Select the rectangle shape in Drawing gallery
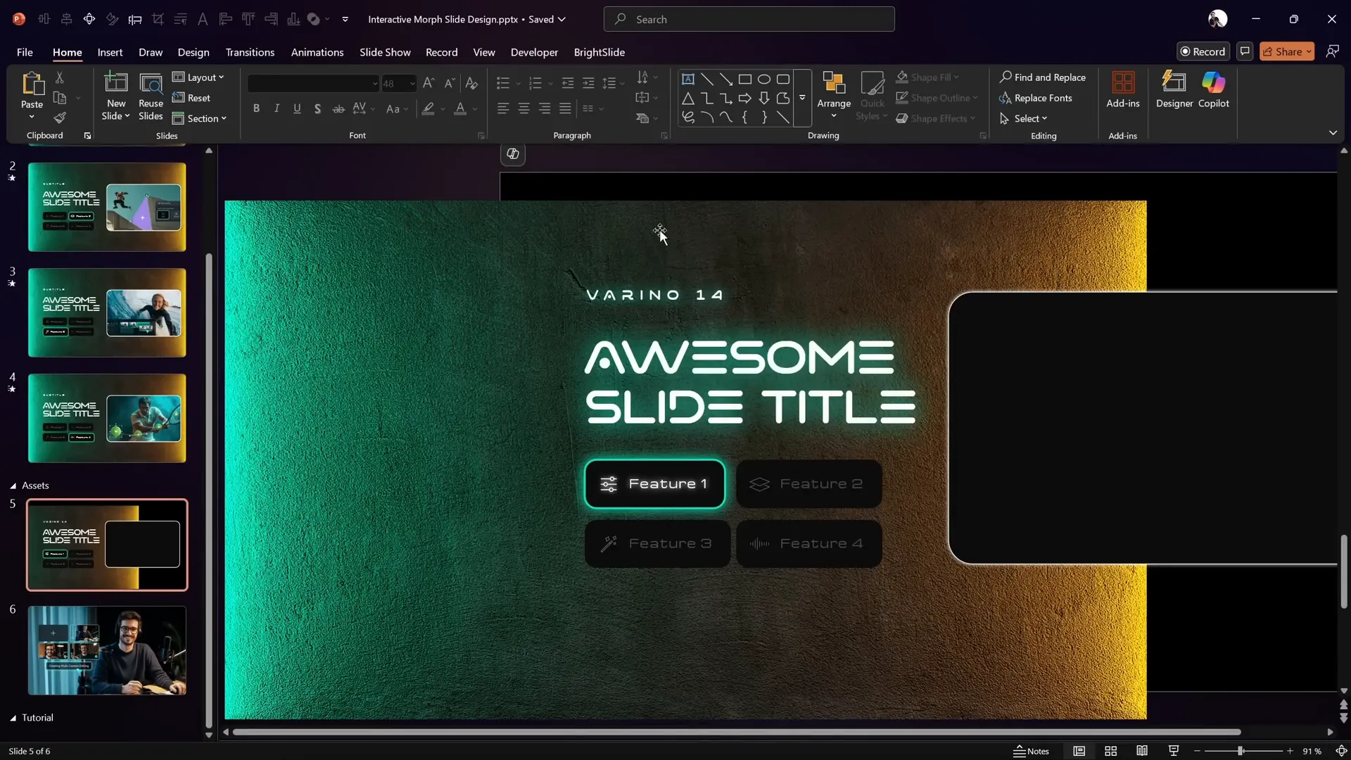Screen dimensions: 1351x760 click(744, 79)
